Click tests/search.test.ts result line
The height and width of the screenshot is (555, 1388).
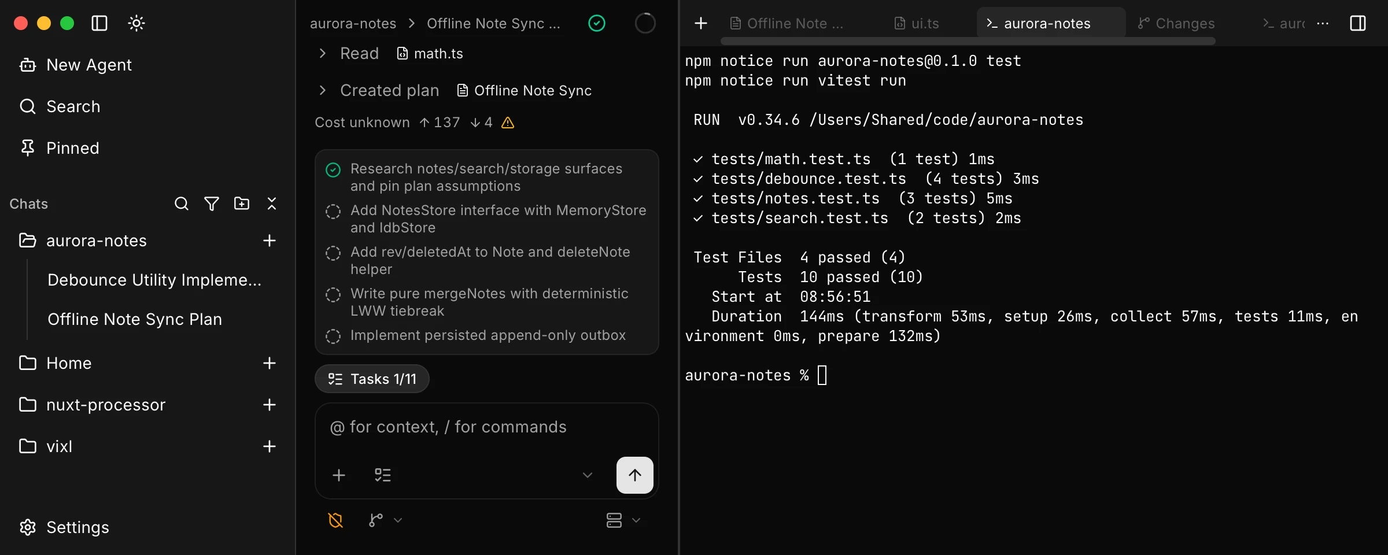857,218
